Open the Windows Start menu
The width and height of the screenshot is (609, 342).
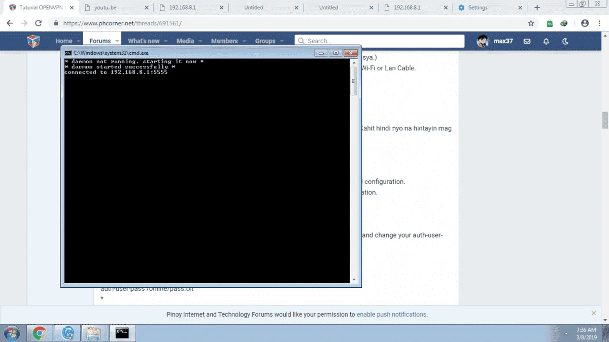pos(12,333)
